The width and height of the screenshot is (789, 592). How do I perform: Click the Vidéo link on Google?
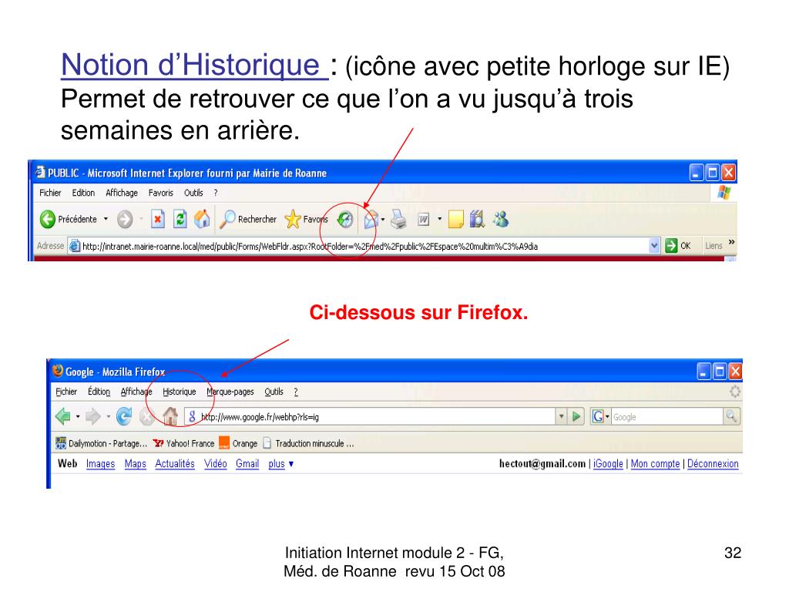coord(216,463)
